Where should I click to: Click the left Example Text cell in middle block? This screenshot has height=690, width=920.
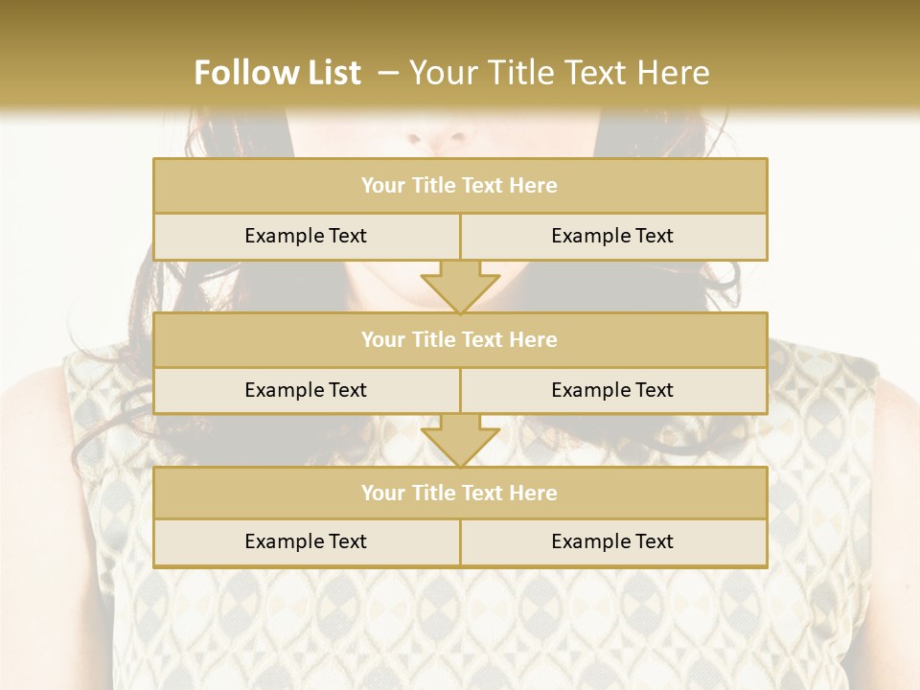307,391
